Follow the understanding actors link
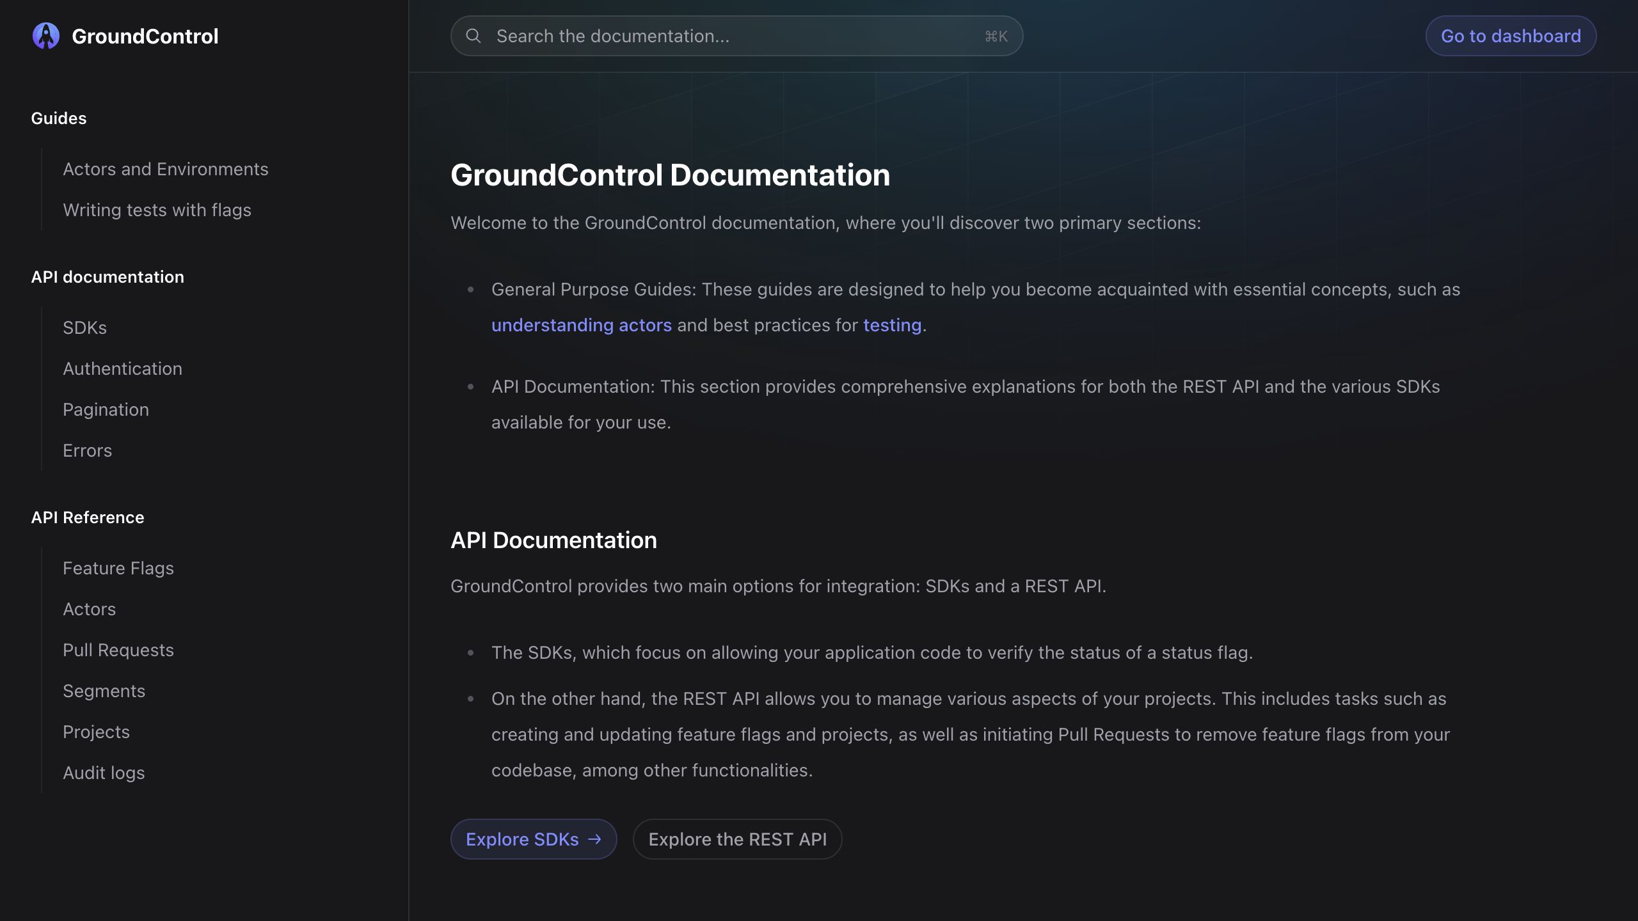Image resolution: width=1638 pixels, height=921 pixels. [x=582, y=325]
